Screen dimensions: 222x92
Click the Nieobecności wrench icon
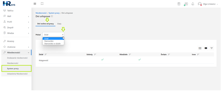pyautogui.click(x=5, y=52)
